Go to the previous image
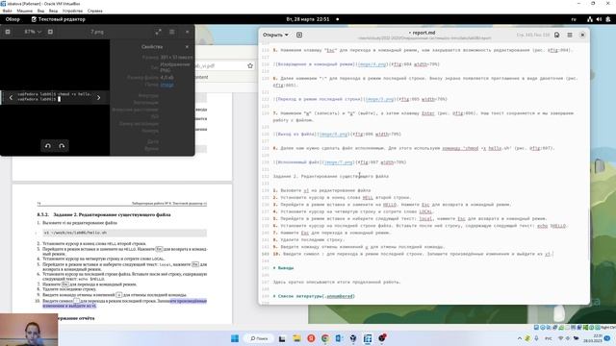The height and width of the screenshot is (346, 616). [x=11, y=98]
